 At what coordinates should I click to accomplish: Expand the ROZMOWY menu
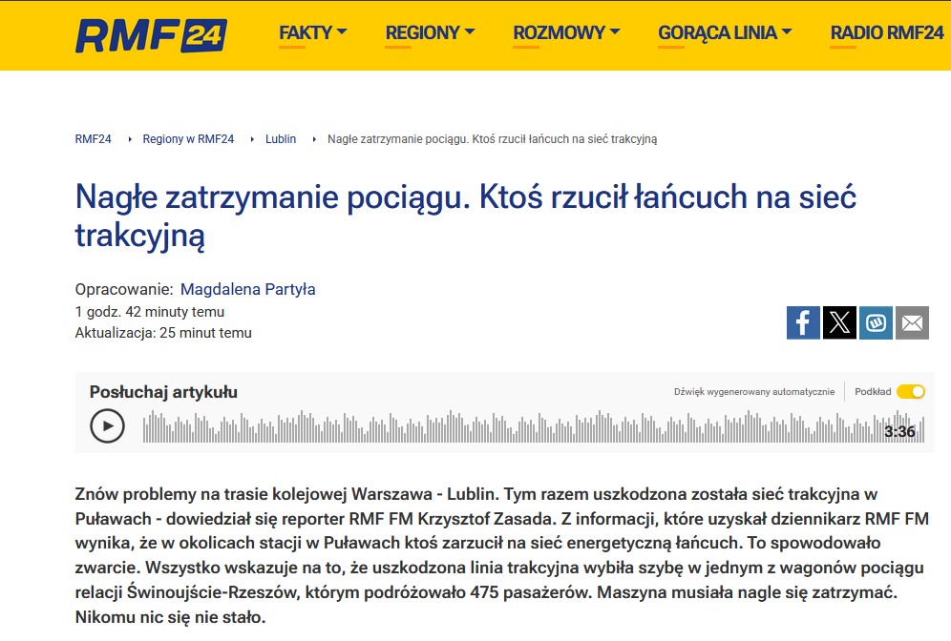(566, 32)
